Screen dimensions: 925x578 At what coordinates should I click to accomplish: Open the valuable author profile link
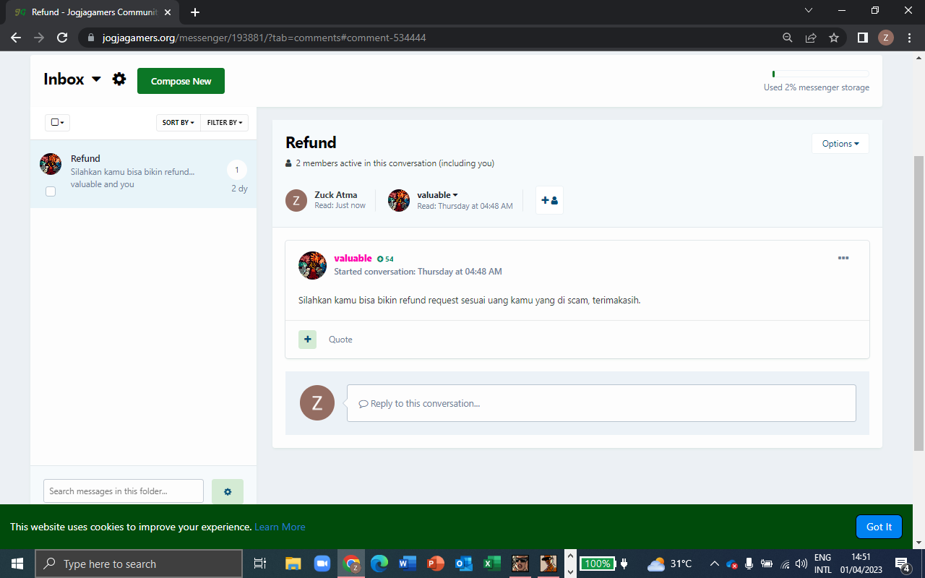353,258
